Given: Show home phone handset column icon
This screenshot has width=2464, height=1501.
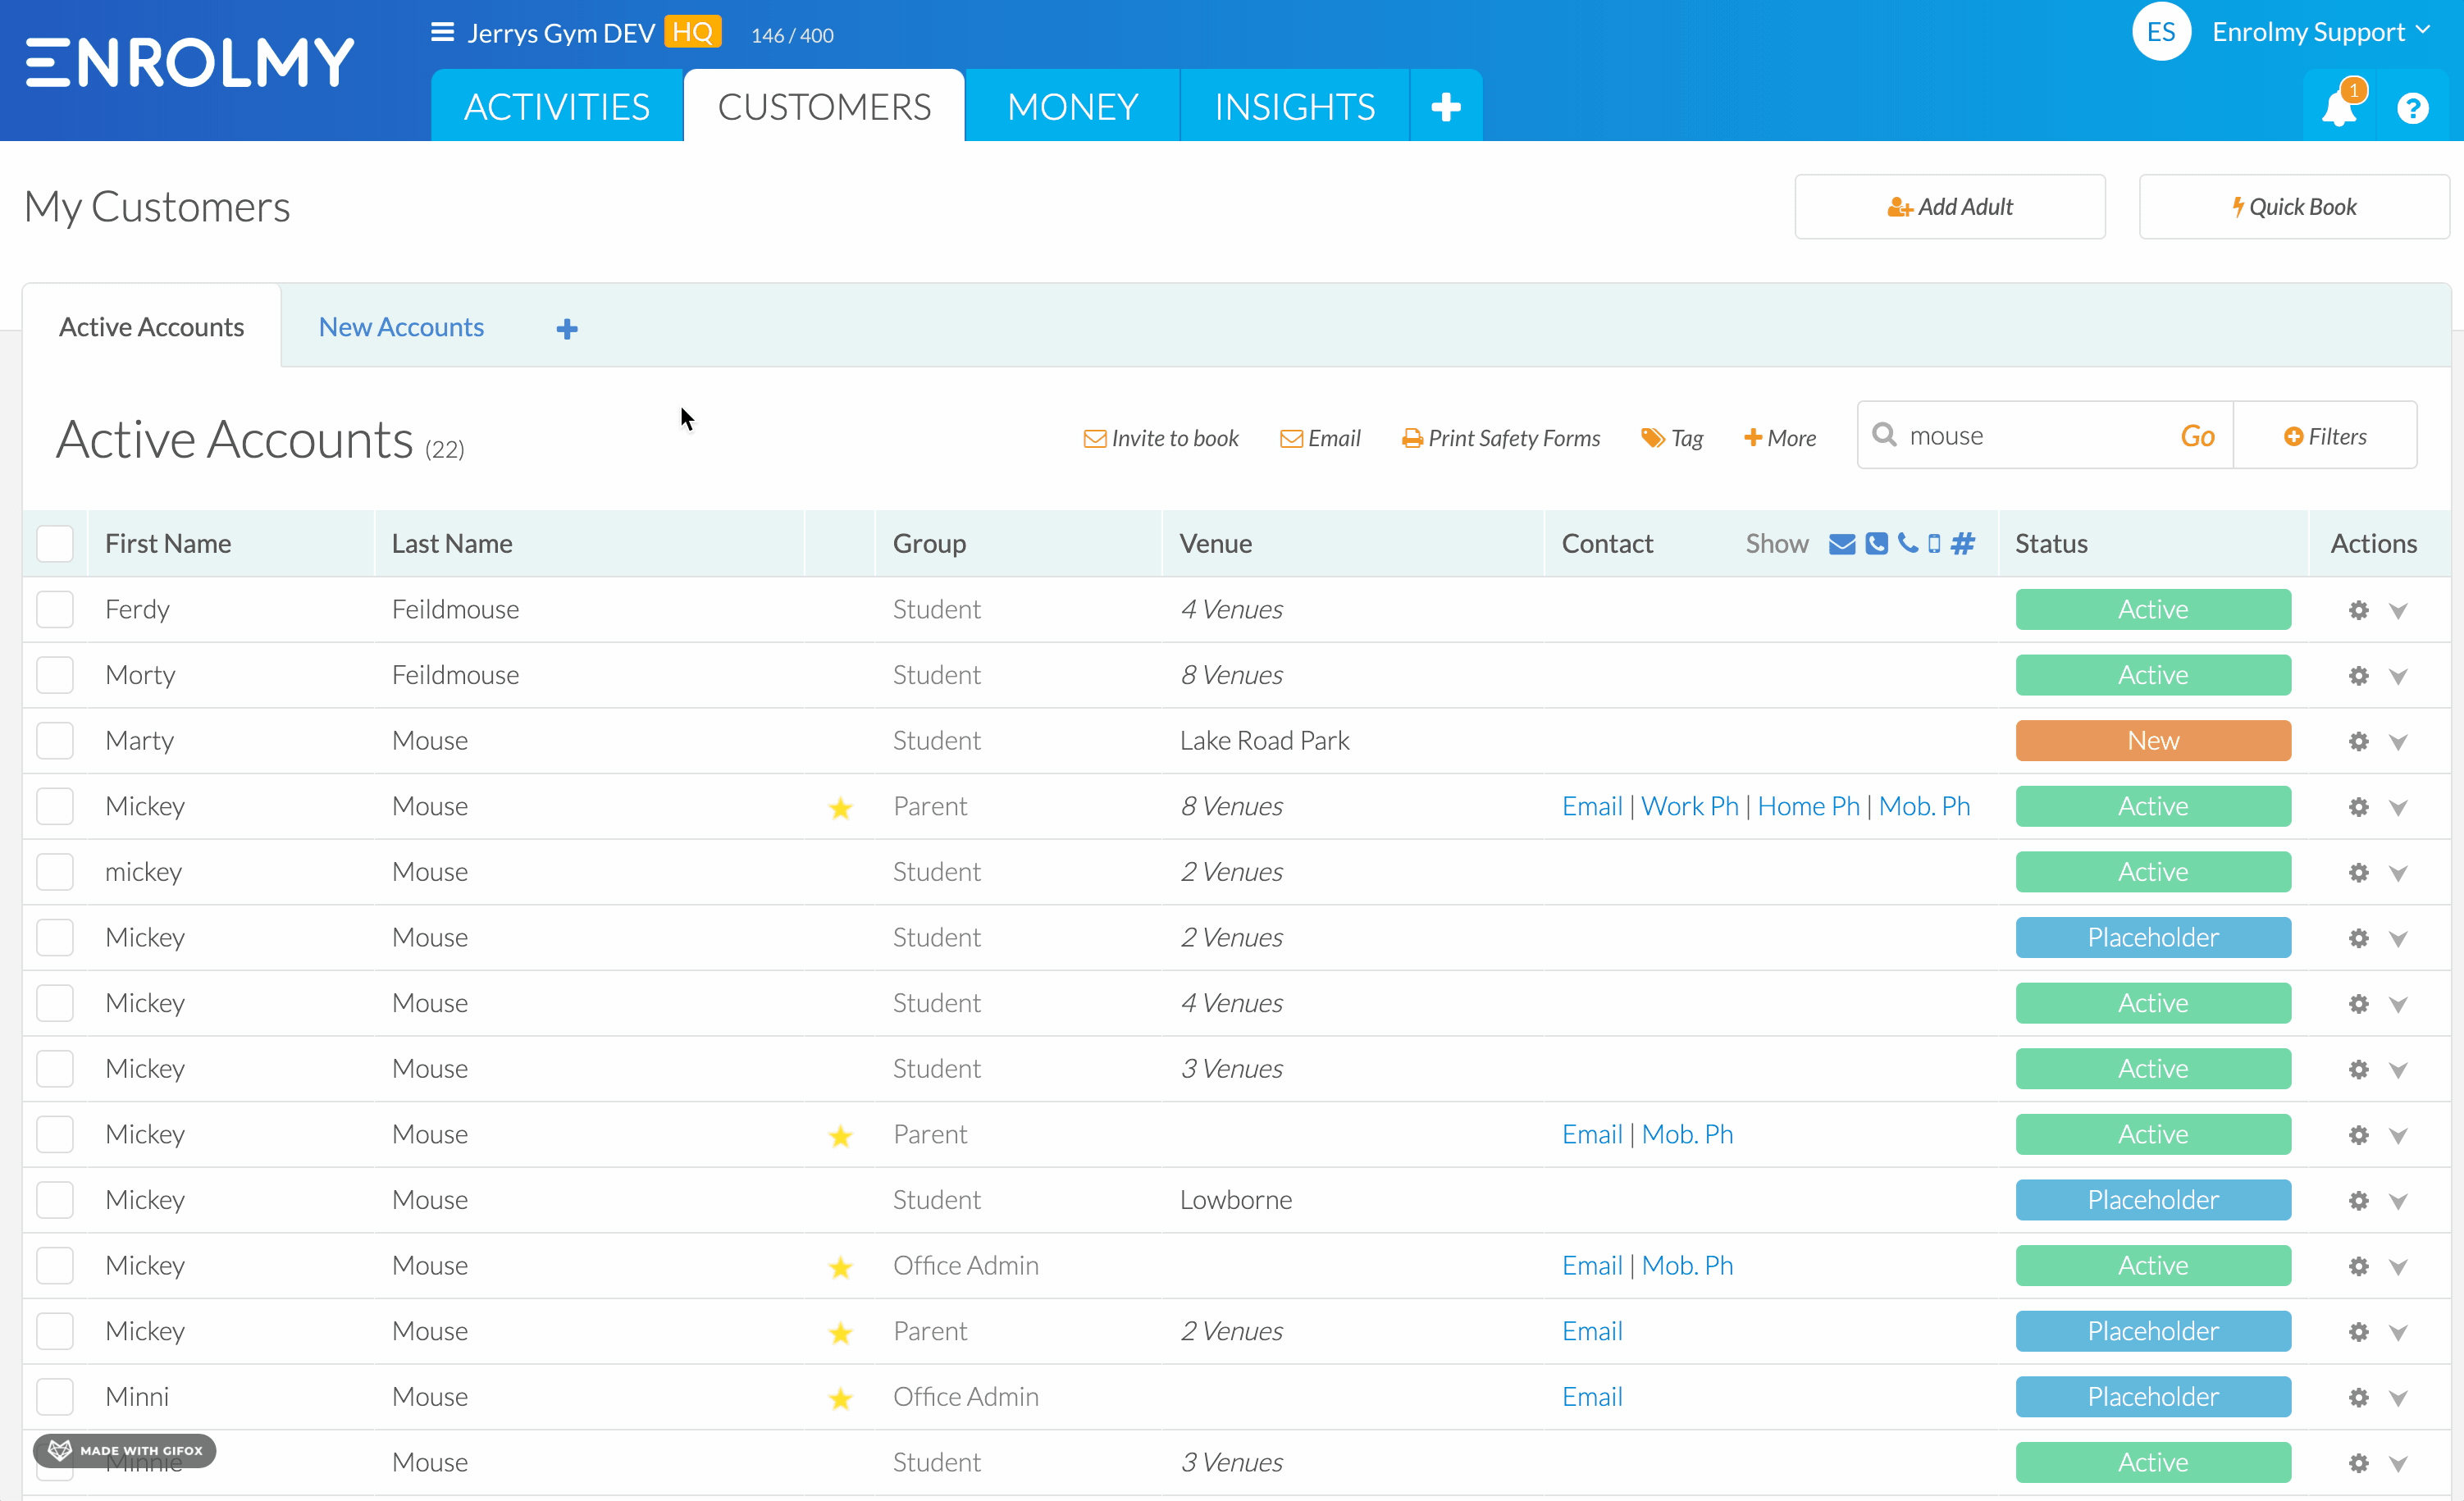Looking at the screenshot, I should click(x=1908, y=543).
